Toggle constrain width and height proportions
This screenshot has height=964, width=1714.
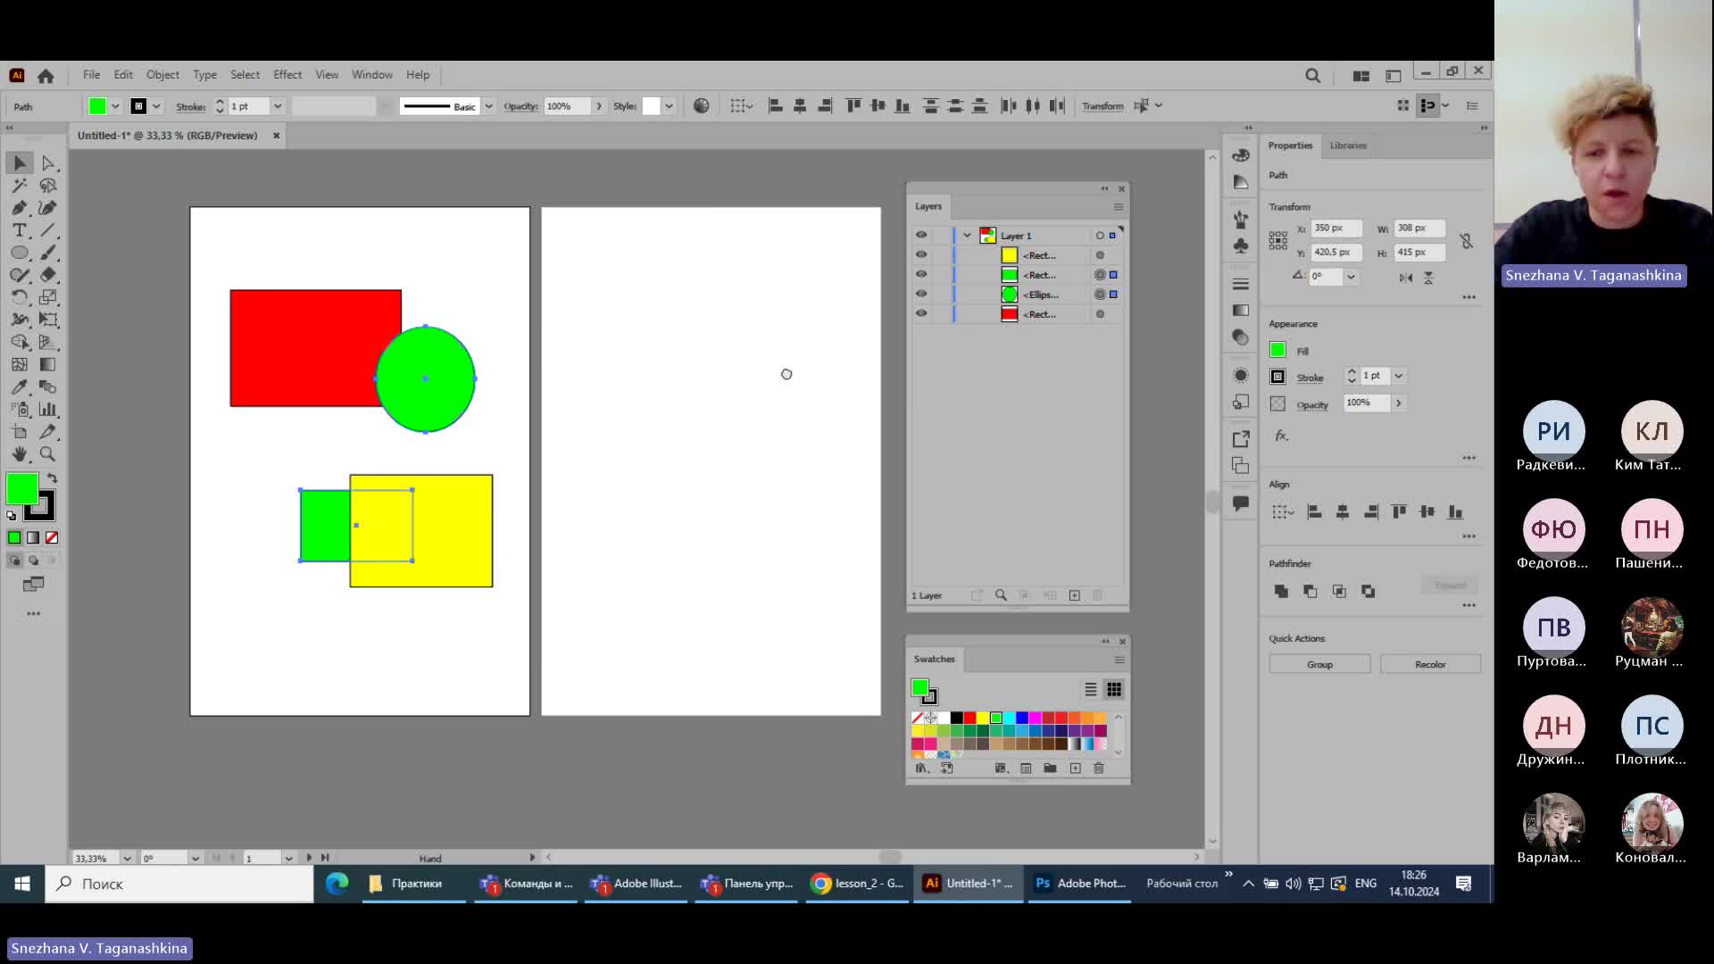1466,241
